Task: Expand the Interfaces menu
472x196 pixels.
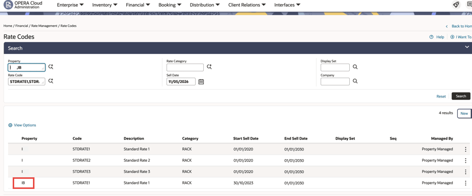Action: [287, 5]
